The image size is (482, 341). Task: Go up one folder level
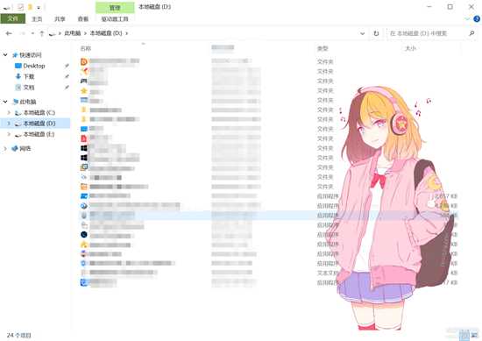click(42, 33)
